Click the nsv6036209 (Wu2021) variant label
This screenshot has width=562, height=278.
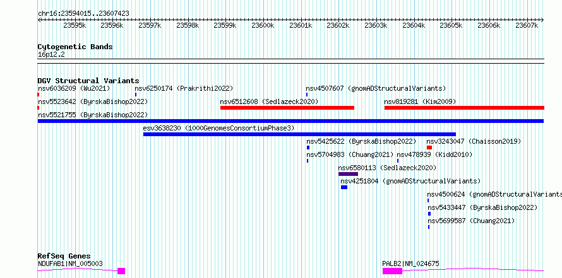(x=74, y=88)
